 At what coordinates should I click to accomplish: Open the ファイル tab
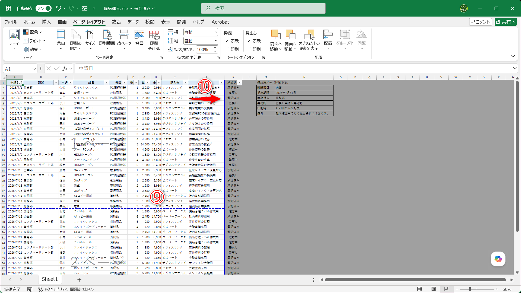coord(11,22)
